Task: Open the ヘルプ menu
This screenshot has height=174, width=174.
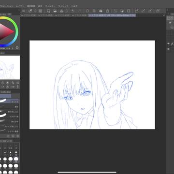Action: pos(74,6)
